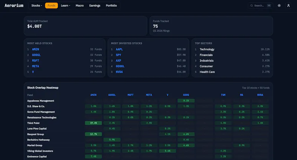Image resolution: width=297 pixels, height=160 pixels.
Task: Open the user account profile icon
Action: coord(288,6)
